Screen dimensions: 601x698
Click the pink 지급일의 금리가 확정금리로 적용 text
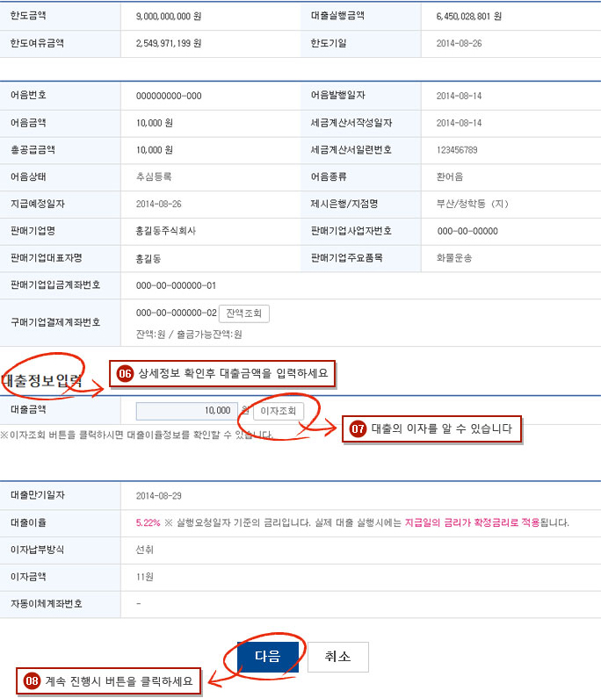pyautogui.click(x=472, y=522)
